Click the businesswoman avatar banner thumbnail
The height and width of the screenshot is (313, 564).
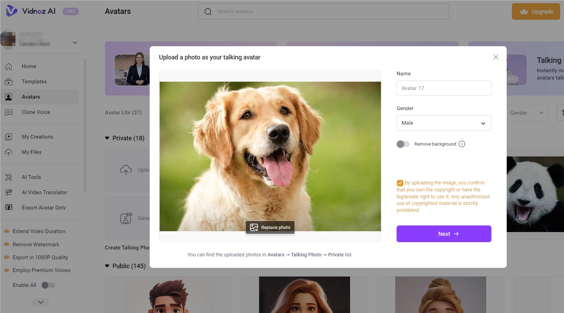[132, 69]
